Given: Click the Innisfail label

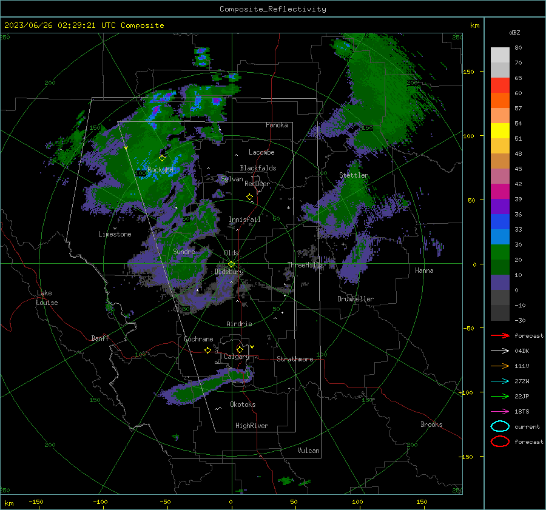Looking at the screenshot, I should point(244,220).
